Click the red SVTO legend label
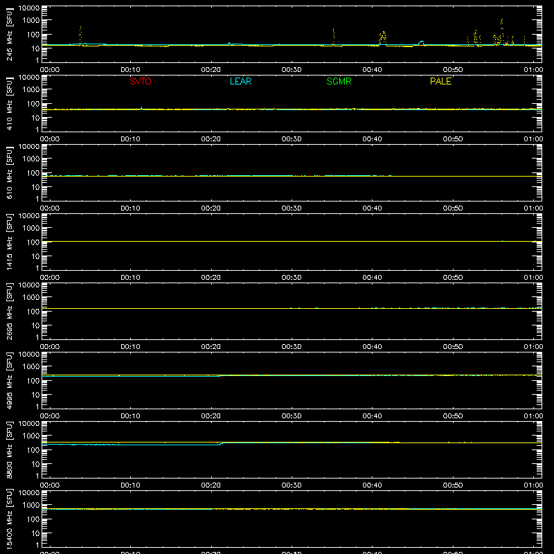554x554 pixels. 141,81
